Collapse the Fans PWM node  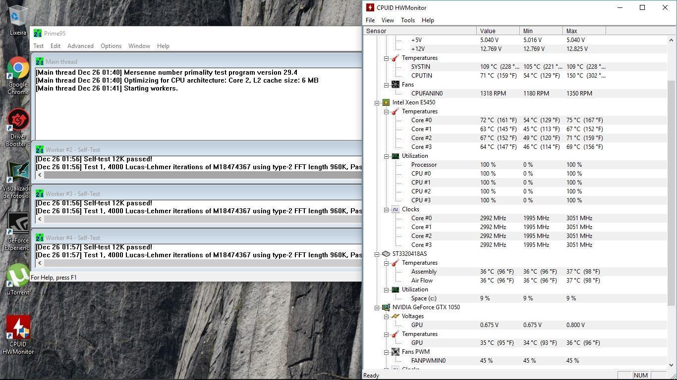pyautogui.click(x=386, y=352)
